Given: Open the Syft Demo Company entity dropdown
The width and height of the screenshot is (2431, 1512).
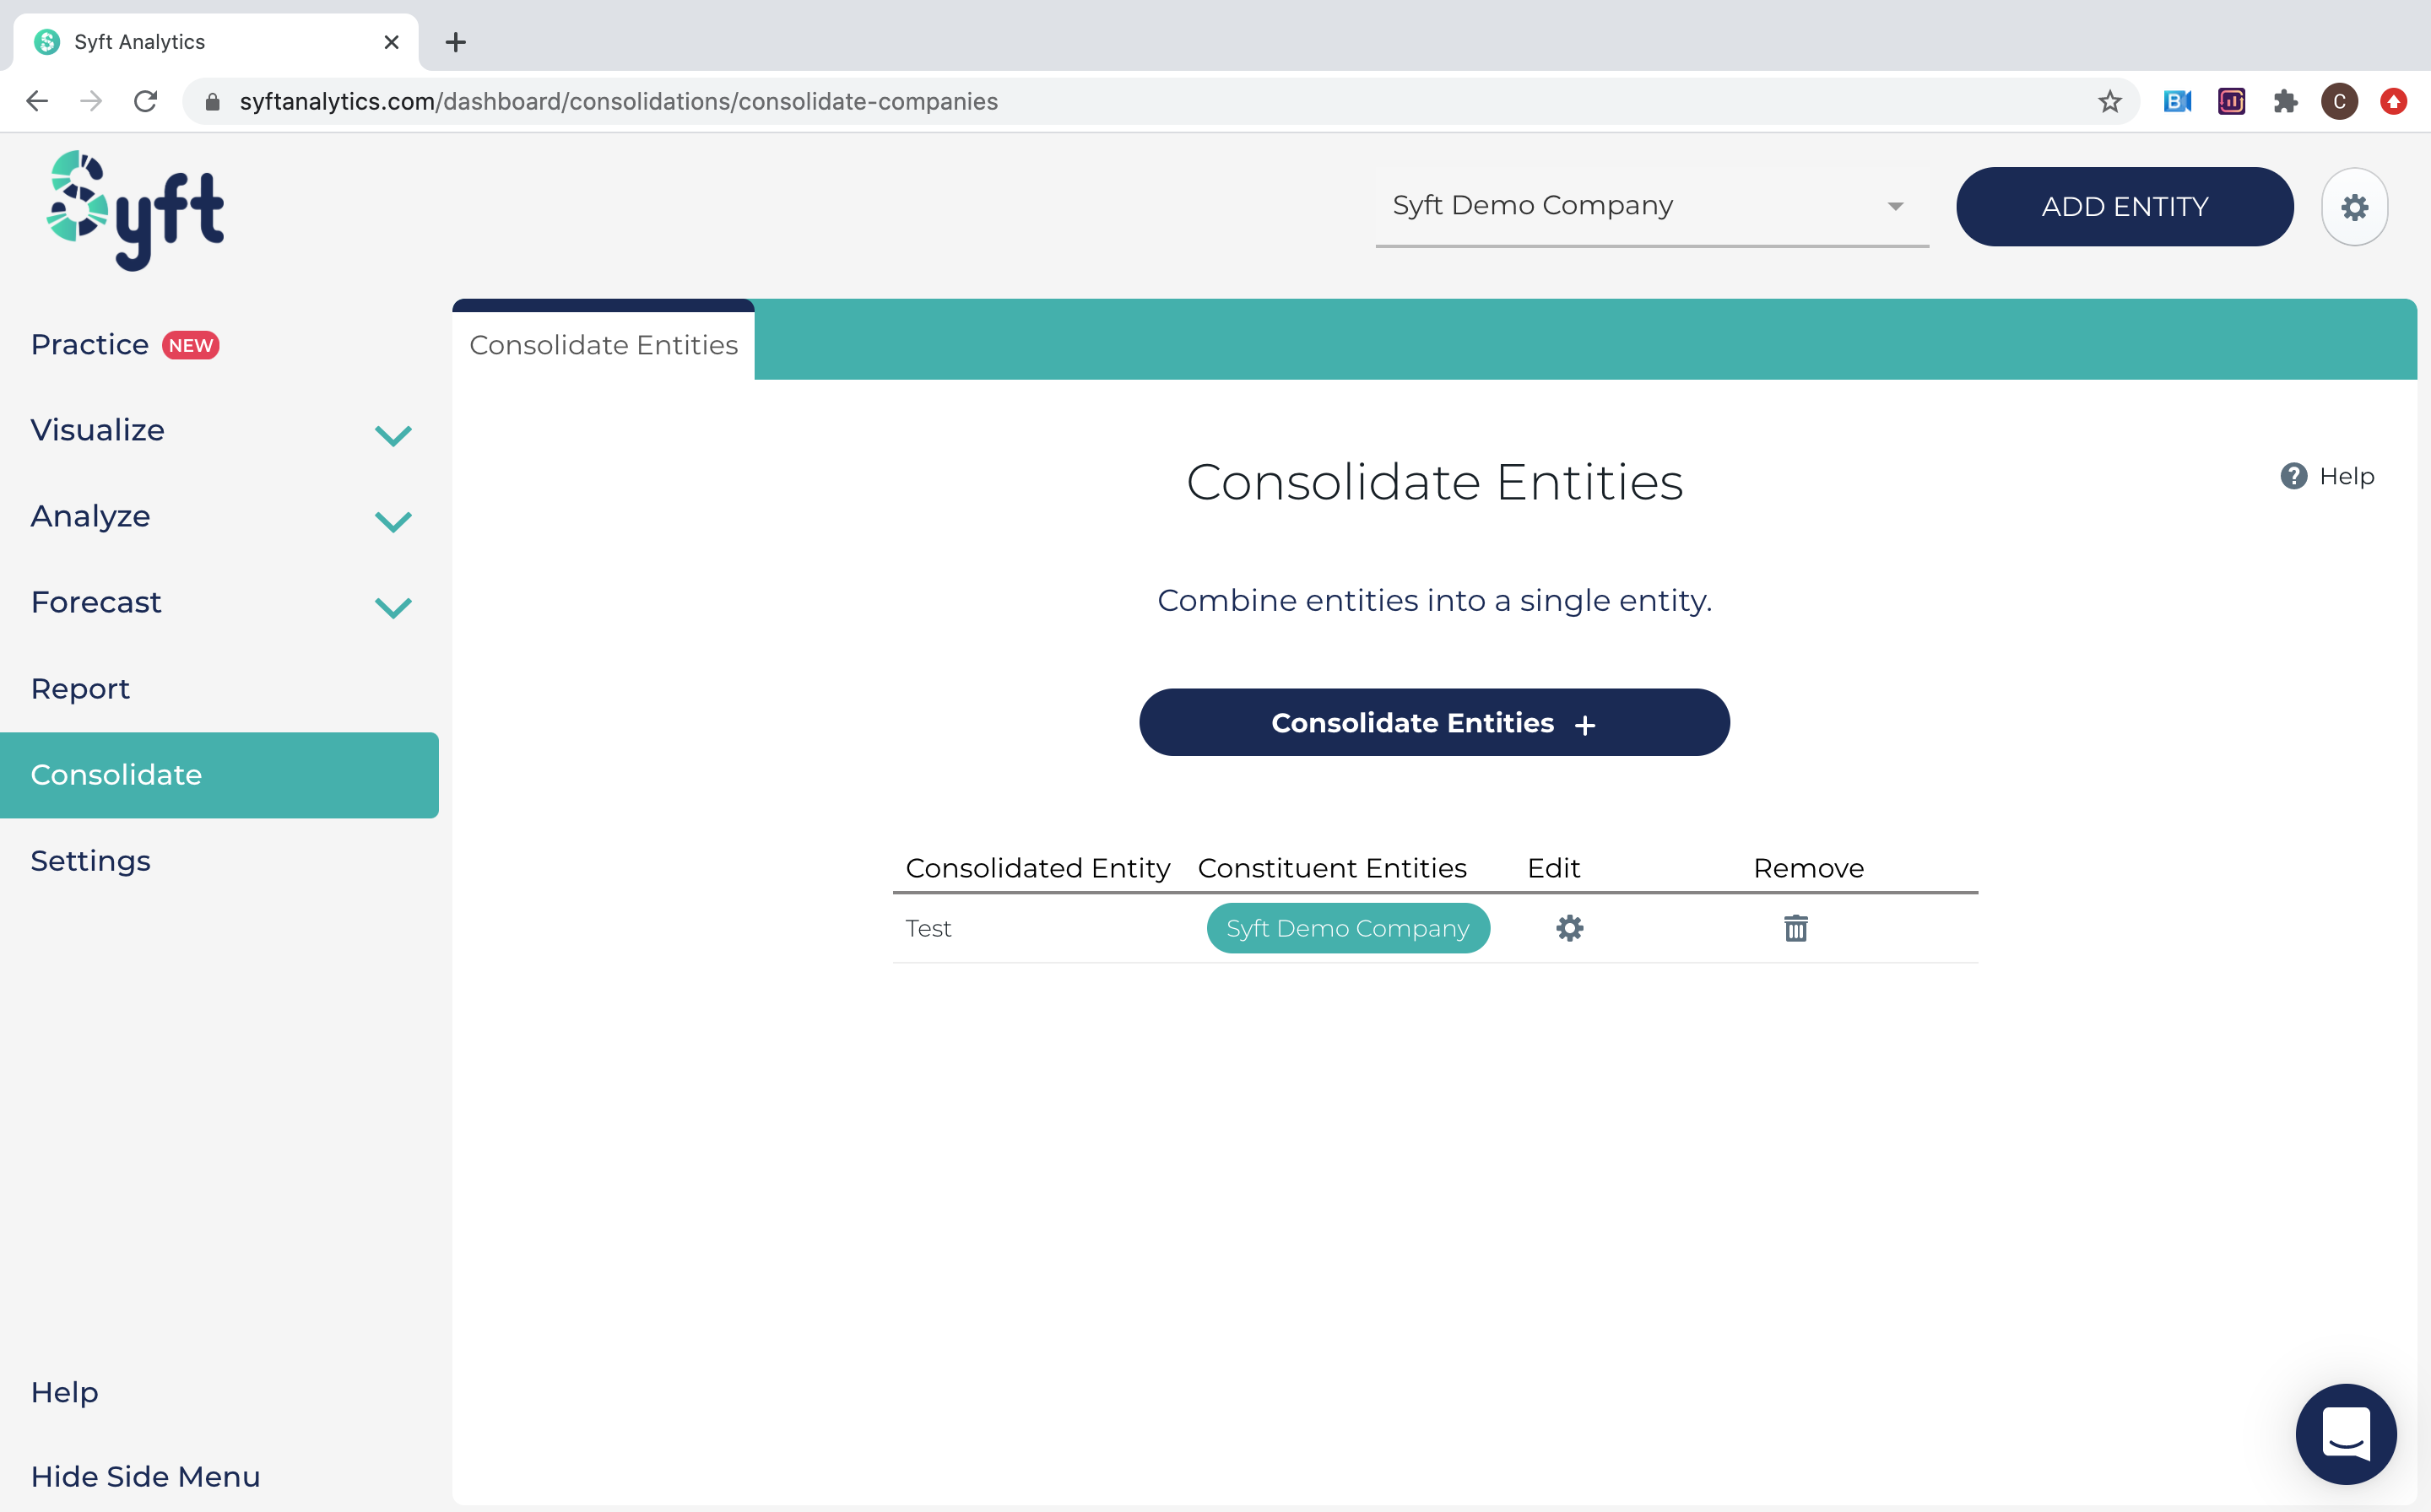Looking at the screenshot, I should coord(1894,206).
